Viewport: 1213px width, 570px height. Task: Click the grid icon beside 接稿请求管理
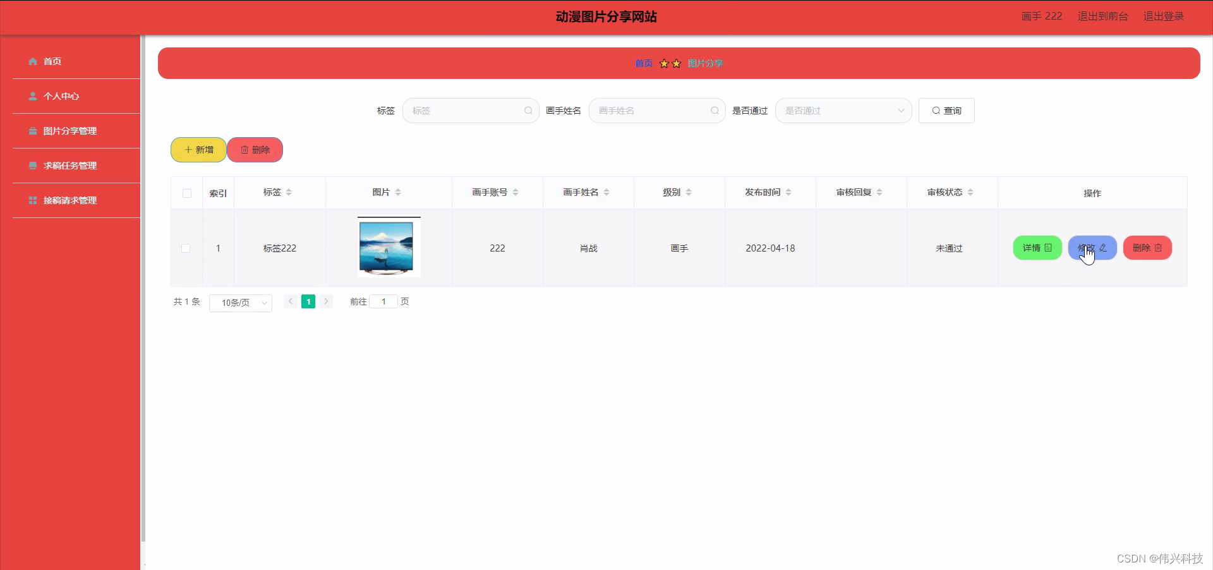click(32, 200)
